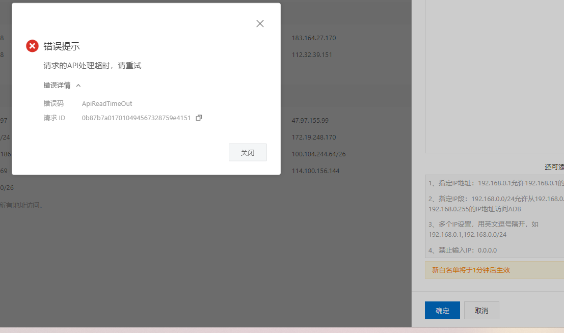Click the IP address 114.100.156.144

(x=315, y=171)
